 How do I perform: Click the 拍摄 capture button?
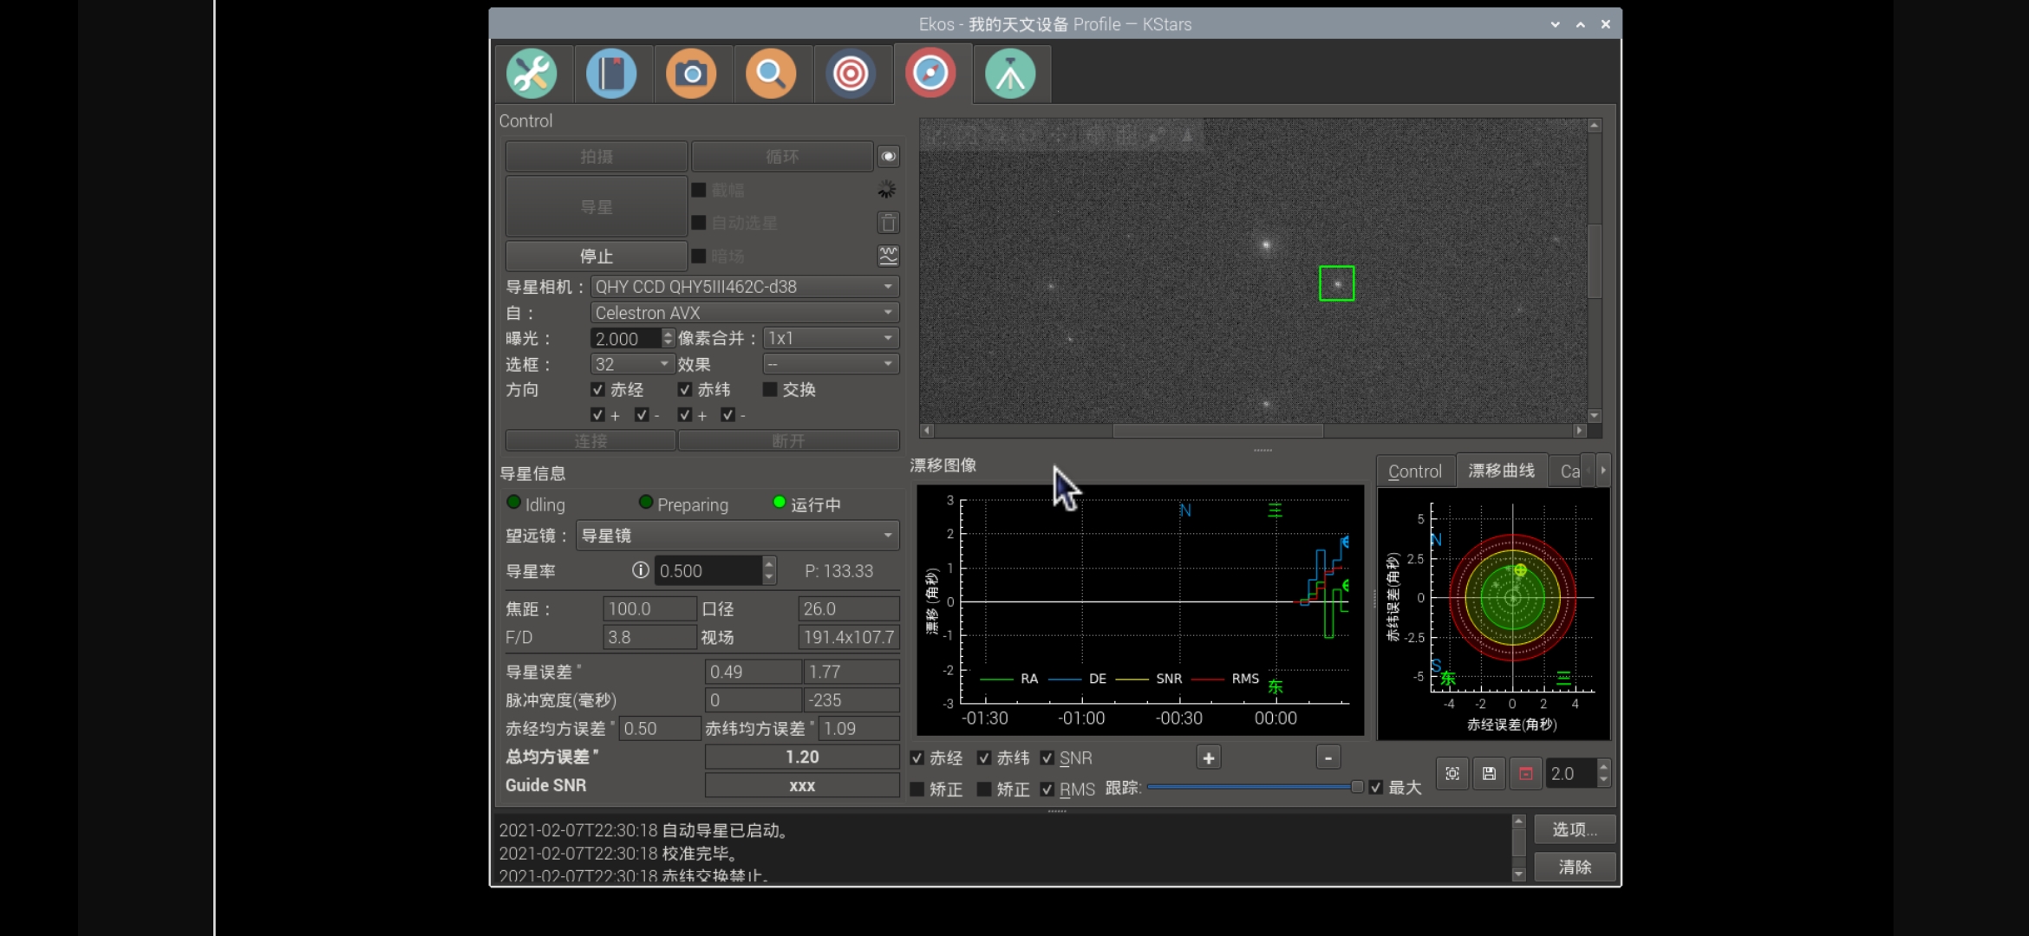click(597, 157)
